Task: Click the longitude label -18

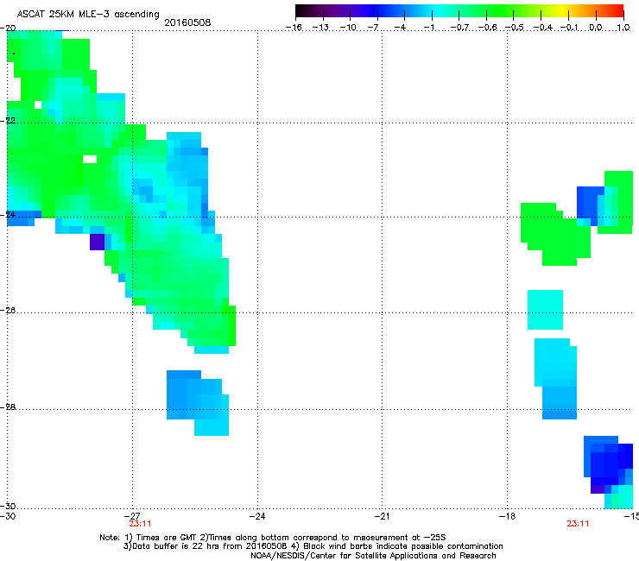Action: pyautogui.click(x=508, y=516)
